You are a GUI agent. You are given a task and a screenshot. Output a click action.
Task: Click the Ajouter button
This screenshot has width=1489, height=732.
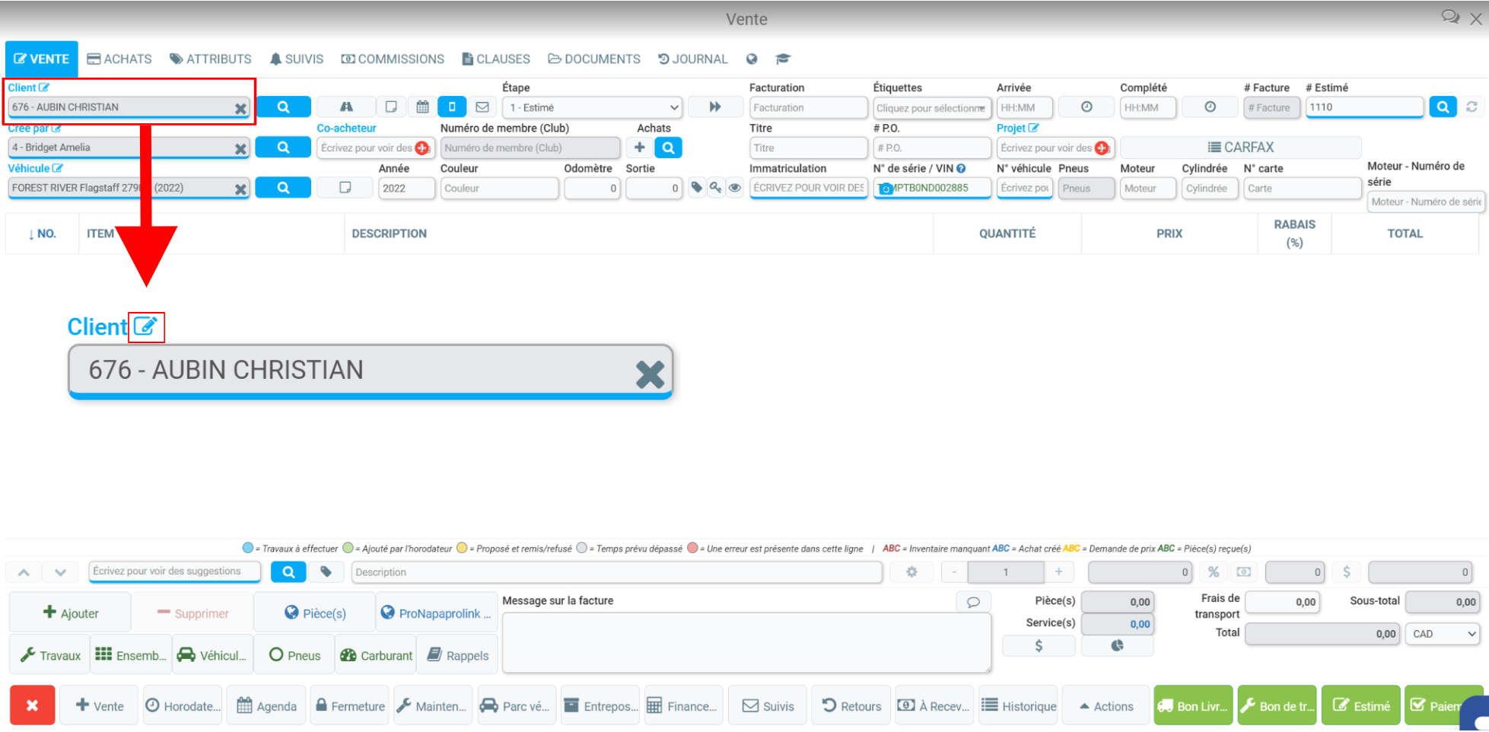click(70, 613)
